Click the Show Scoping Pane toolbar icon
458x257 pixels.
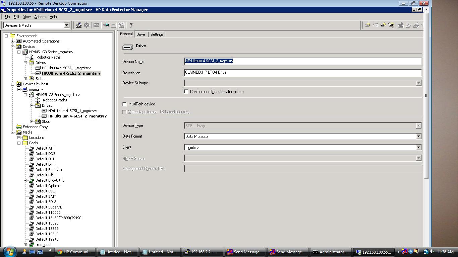pos(96,25)
